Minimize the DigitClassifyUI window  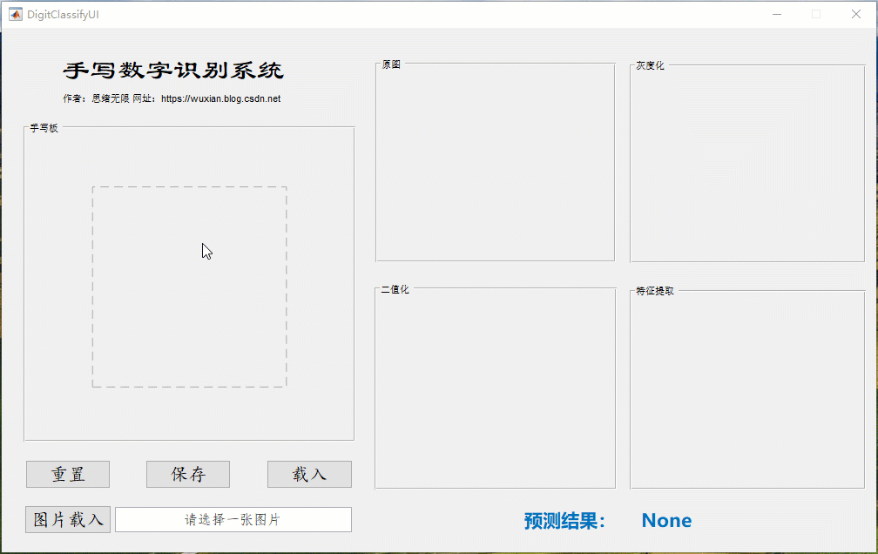click(777, 15)
